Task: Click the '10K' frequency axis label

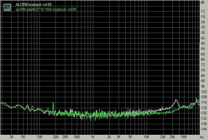Action: pyautogui.click(x=146, y=137)
